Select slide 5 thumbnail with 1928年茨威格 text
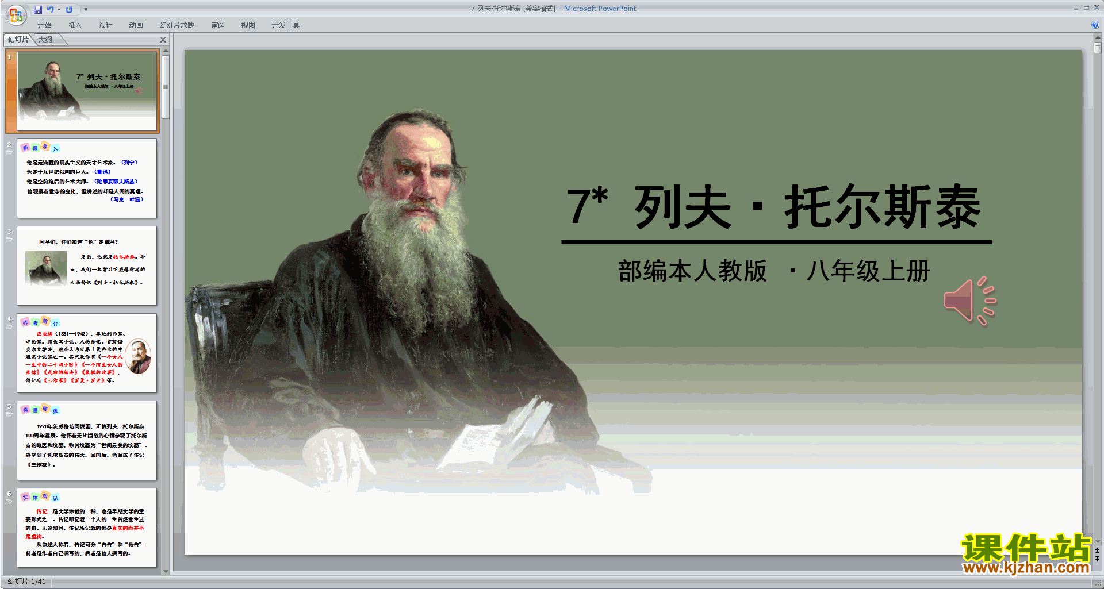Image resolution: width=1104 pixels, height=589 pixels. tap(87, 440)
